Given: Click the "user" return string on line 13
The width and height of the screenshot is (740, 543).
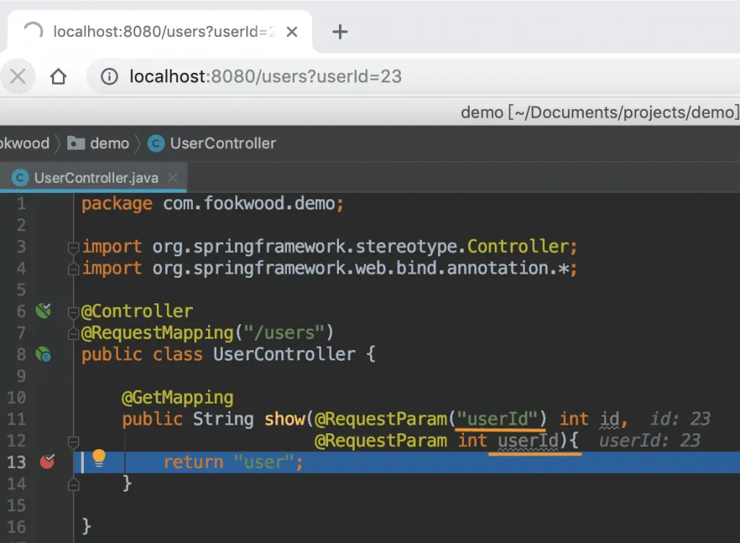Looking at the screenshot, I should [x=264, y=462].
